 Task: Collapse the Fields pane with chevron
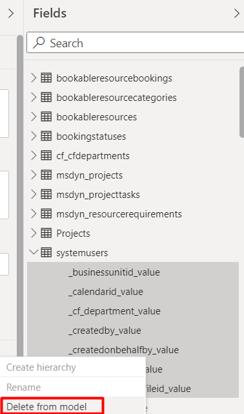pos(237,13)
